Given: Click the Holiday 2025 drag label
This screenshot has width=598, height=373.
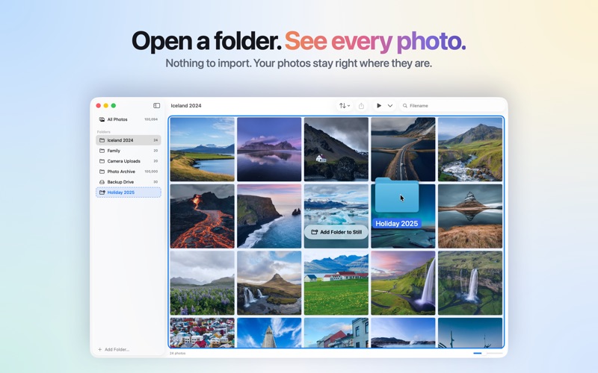Looking at the screenshot, I should point(397,223).
